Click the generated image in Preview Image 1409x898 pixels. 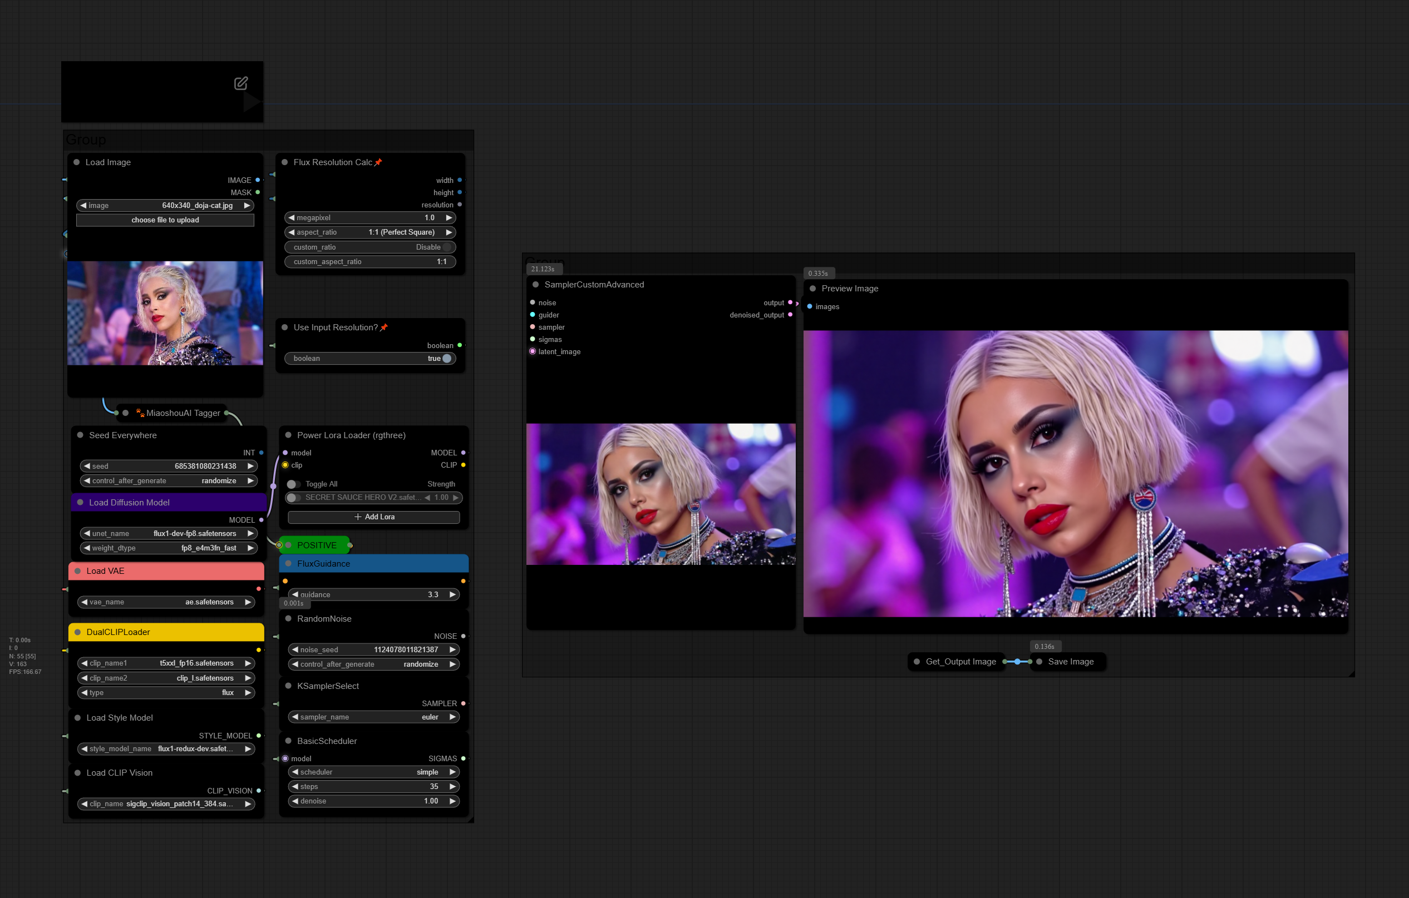click(1075, 474)
